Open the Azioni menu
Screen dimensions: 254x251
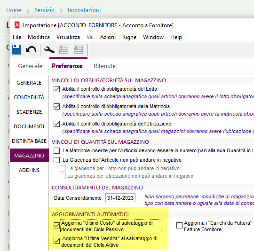click(108, 37)
